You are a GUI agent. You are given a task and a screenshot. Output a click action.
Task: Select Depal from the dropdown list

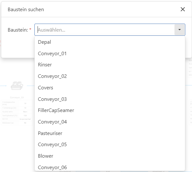pos(44,42)
